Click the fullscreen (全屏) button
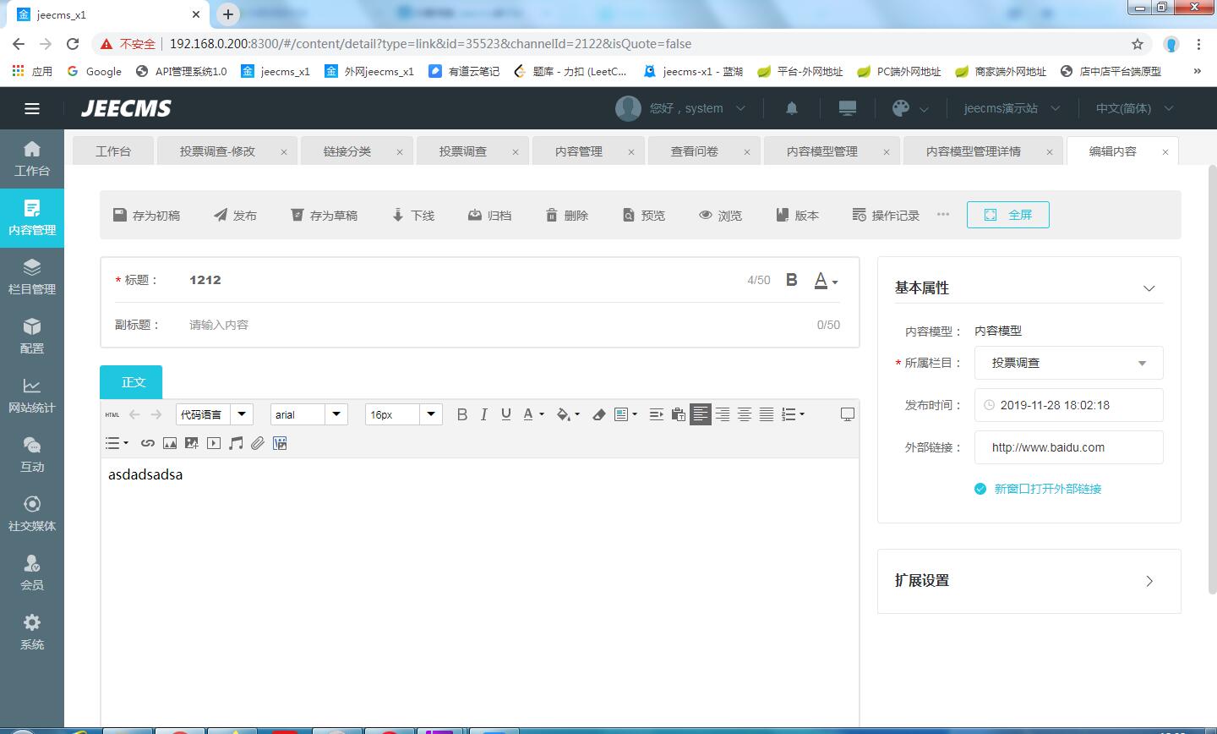 tap(1007, 215)
